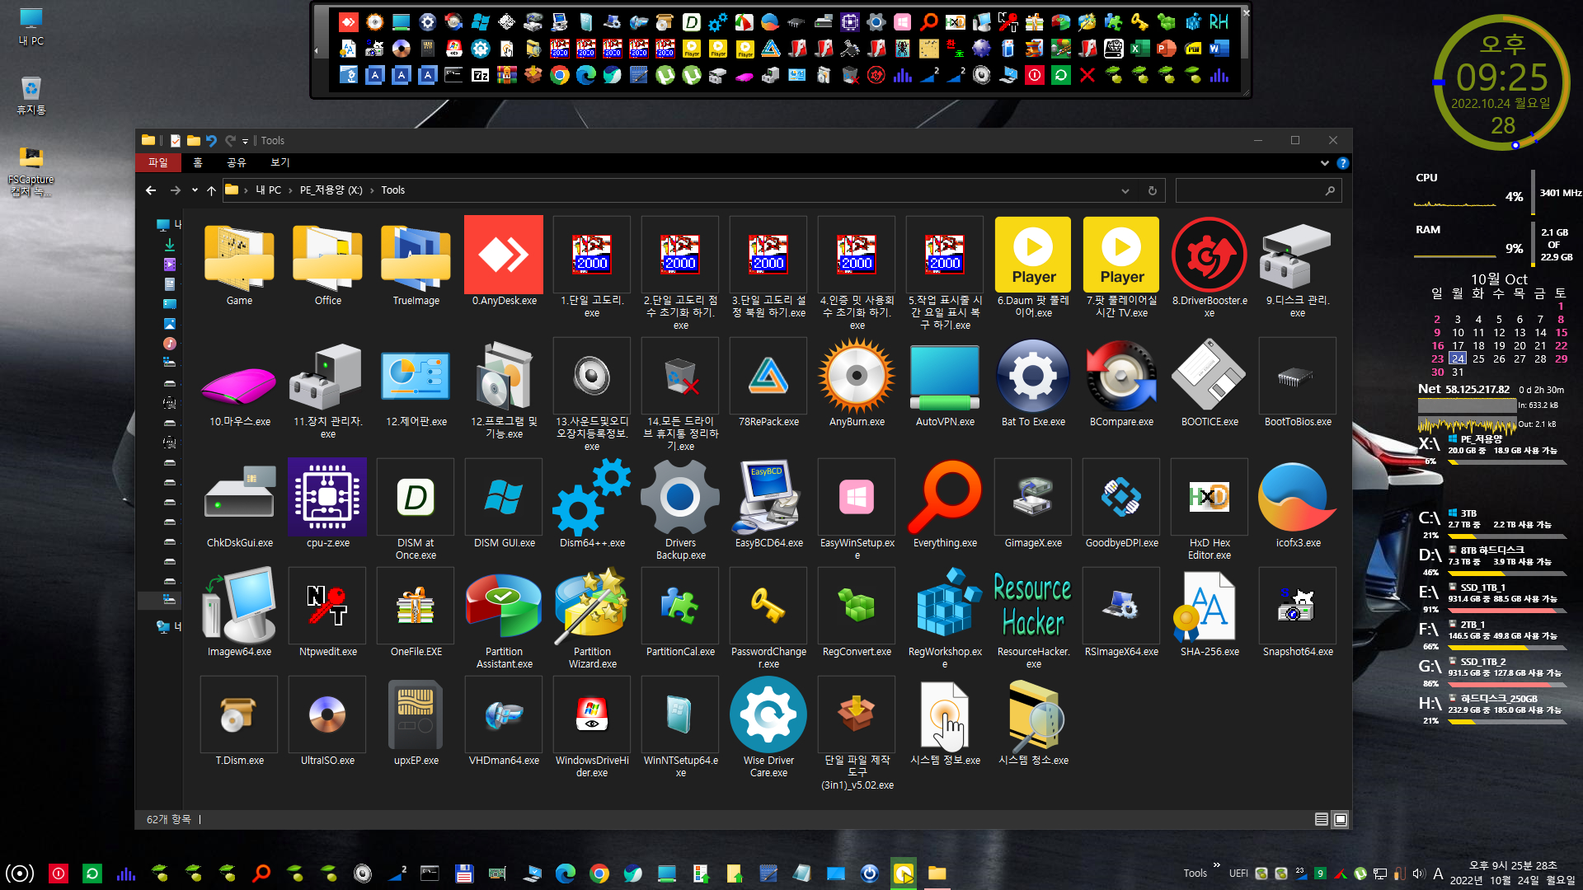
Task: Click the breadcrumb arrow after PE_저용량 (X:)
Action: 372,190
